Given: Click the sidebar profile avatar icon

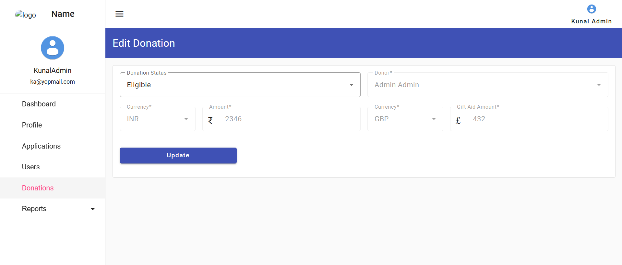Looking at the screenshot, I should click(x=53, y=48).
